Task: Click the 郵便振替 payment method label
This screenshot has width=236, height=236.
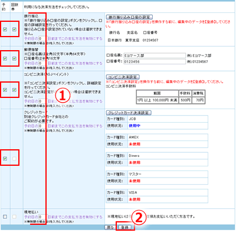Action: [31, 50]
